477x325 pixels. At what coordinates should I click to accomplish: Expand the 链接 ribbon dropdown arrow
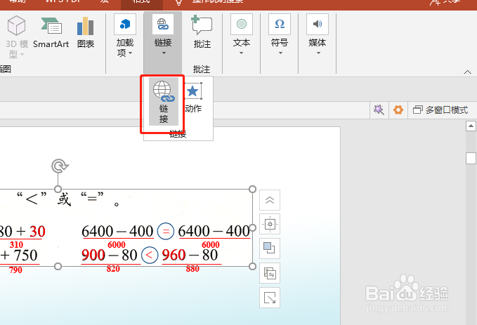point(164,53)
